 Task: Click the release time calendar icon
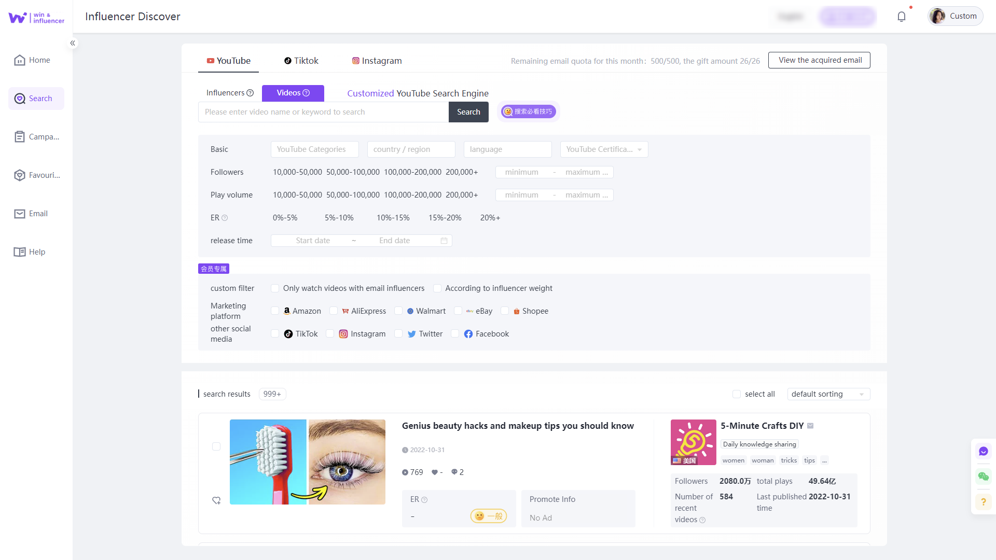(444, 241)
